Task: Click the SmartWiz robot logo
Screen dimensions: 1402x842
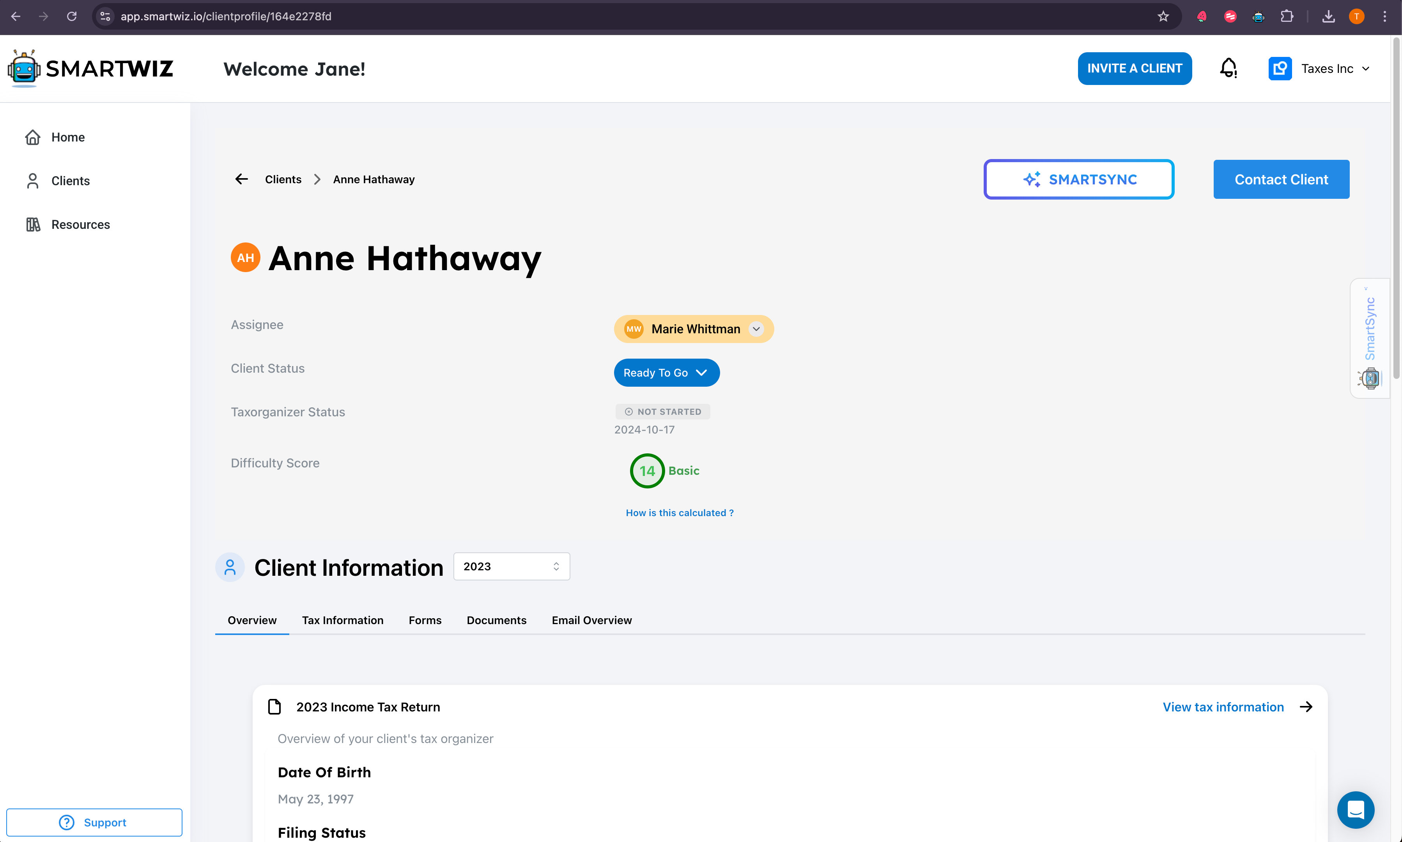Action: click(24, 69)
